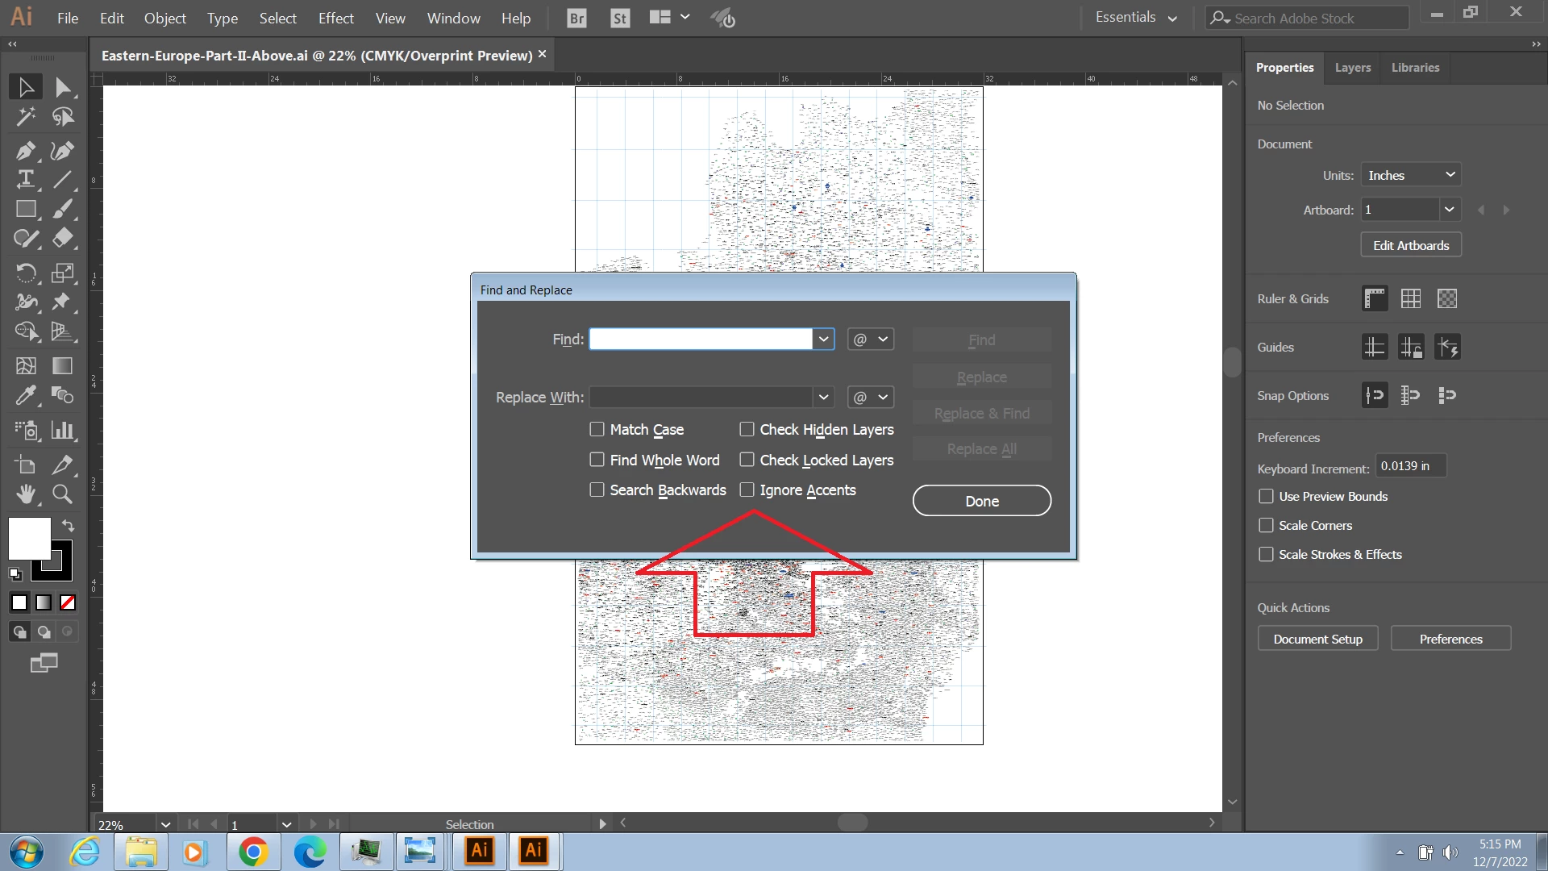This screenshot has width=1548, height=871.
Task: Switch to the Layers tab
Action: click(1352, 68)
